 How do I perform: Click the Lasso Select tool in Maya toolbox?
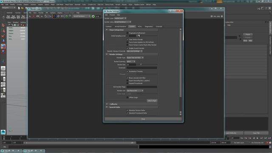click(x=3, y=31)
